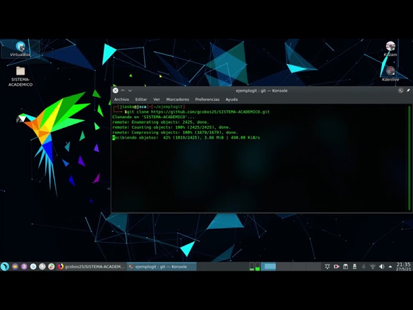The image size is (413, 310).
Task: Open the removable devices tray icon
Action: pyautogui.click(x=354, y=267)
